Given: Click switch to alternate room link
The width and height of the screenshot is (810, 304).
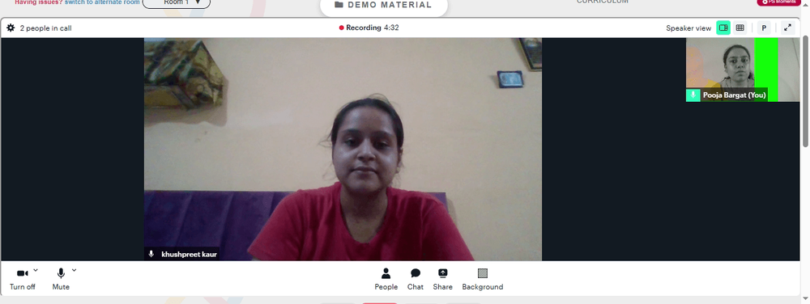Looking at the screenshot, I should 102,2.
